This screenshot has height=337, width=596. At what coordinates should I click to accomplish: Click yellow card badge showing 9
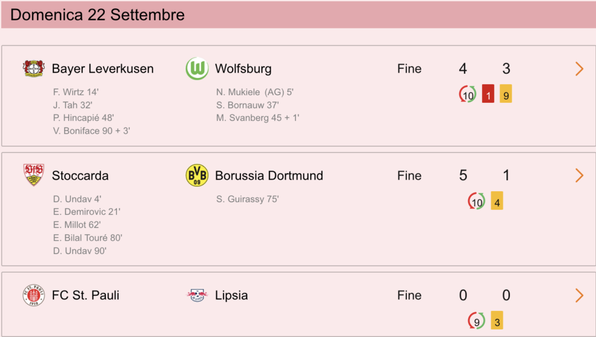(506, 94)
